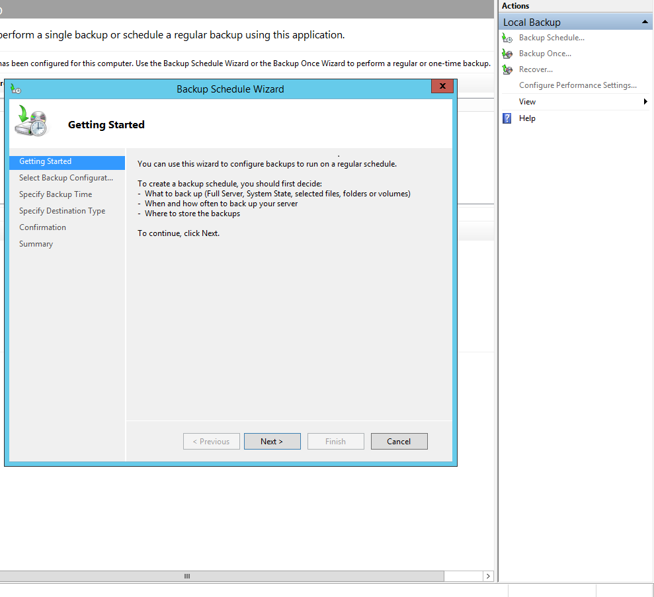Select Getting Started wizard step
The height and width of the screenshot is (597, 654).
[67, 162]
